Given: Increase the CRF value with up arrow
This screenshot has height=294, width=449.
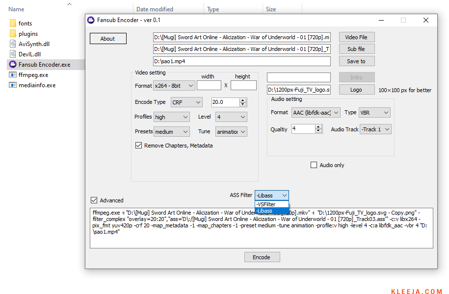Looking at the screenshot, I should click(243, 100).
